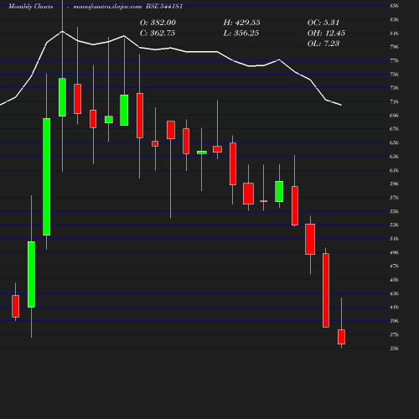Click the "BSE 544181" symbol text

coord(164,7)
